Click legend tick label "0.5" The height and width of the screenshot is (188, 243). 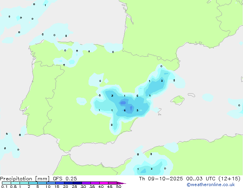click(x=13, y=186)
